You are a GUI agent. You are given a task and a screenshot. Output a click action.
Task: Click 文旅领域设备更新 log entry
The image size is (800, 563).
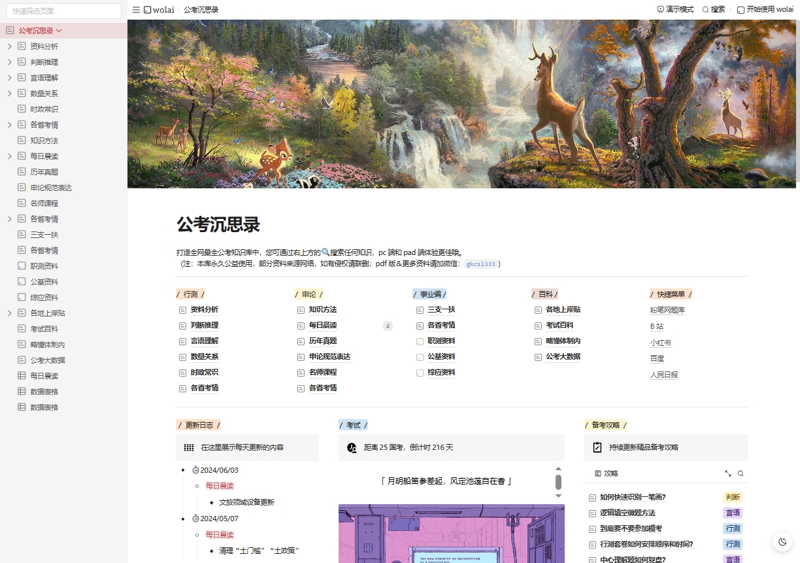(x=246, y=502)
